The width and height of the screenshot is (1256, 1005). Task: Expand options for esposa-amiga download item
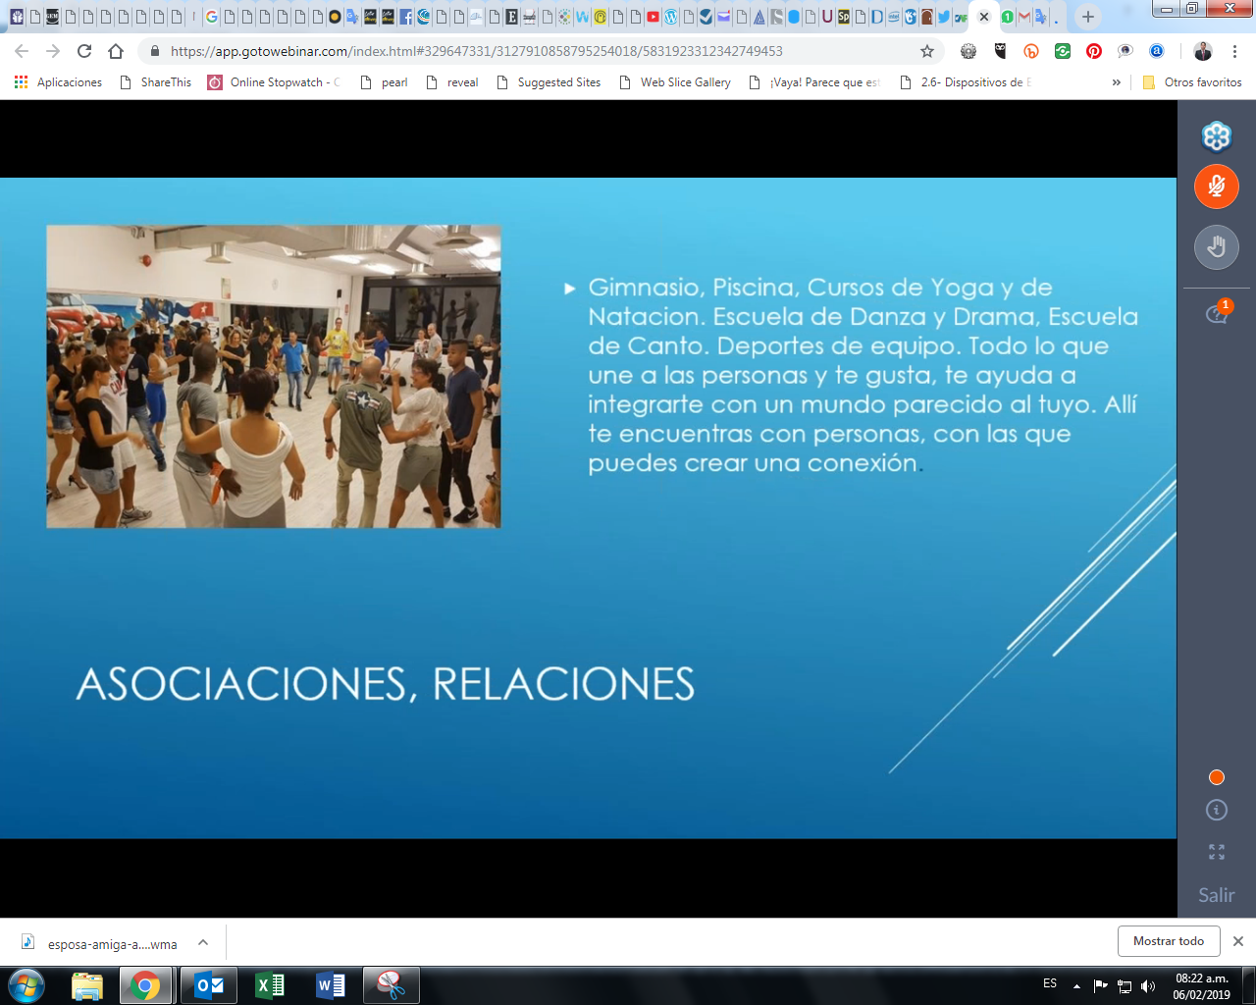pyautogui.click(x=203, y=943)
